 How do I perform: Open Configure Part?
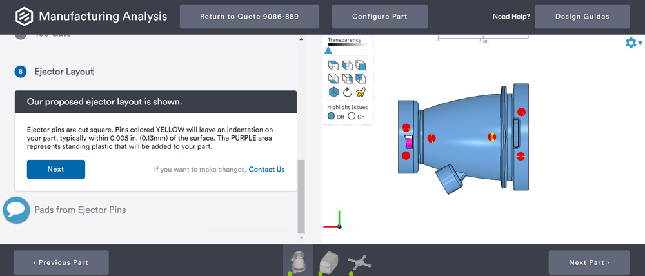pos(379,16)
